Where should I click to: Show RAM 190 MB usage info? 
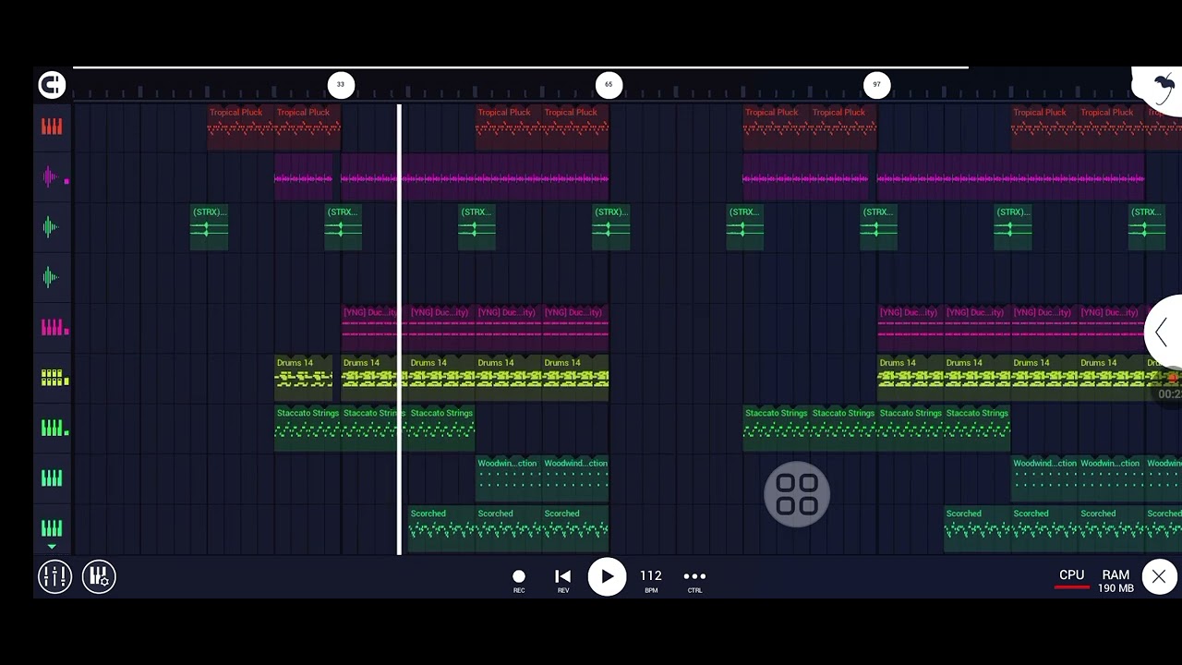[x=1116, y=581]
